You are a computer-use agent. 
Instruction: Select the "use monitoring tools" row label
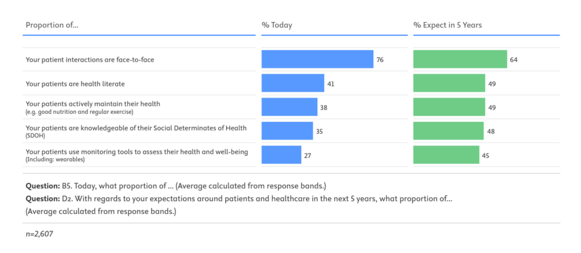point(137,152)
